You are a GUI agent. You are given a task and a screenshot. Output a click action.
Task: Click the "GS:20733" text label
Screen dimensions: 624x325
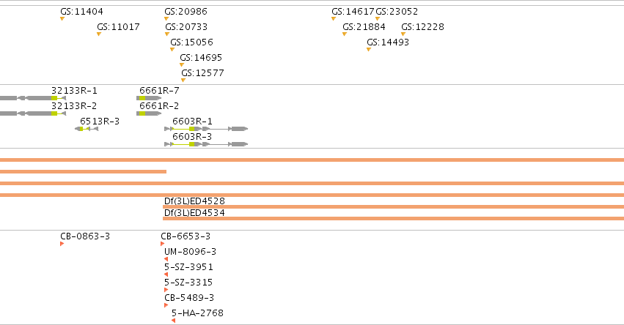186,27
